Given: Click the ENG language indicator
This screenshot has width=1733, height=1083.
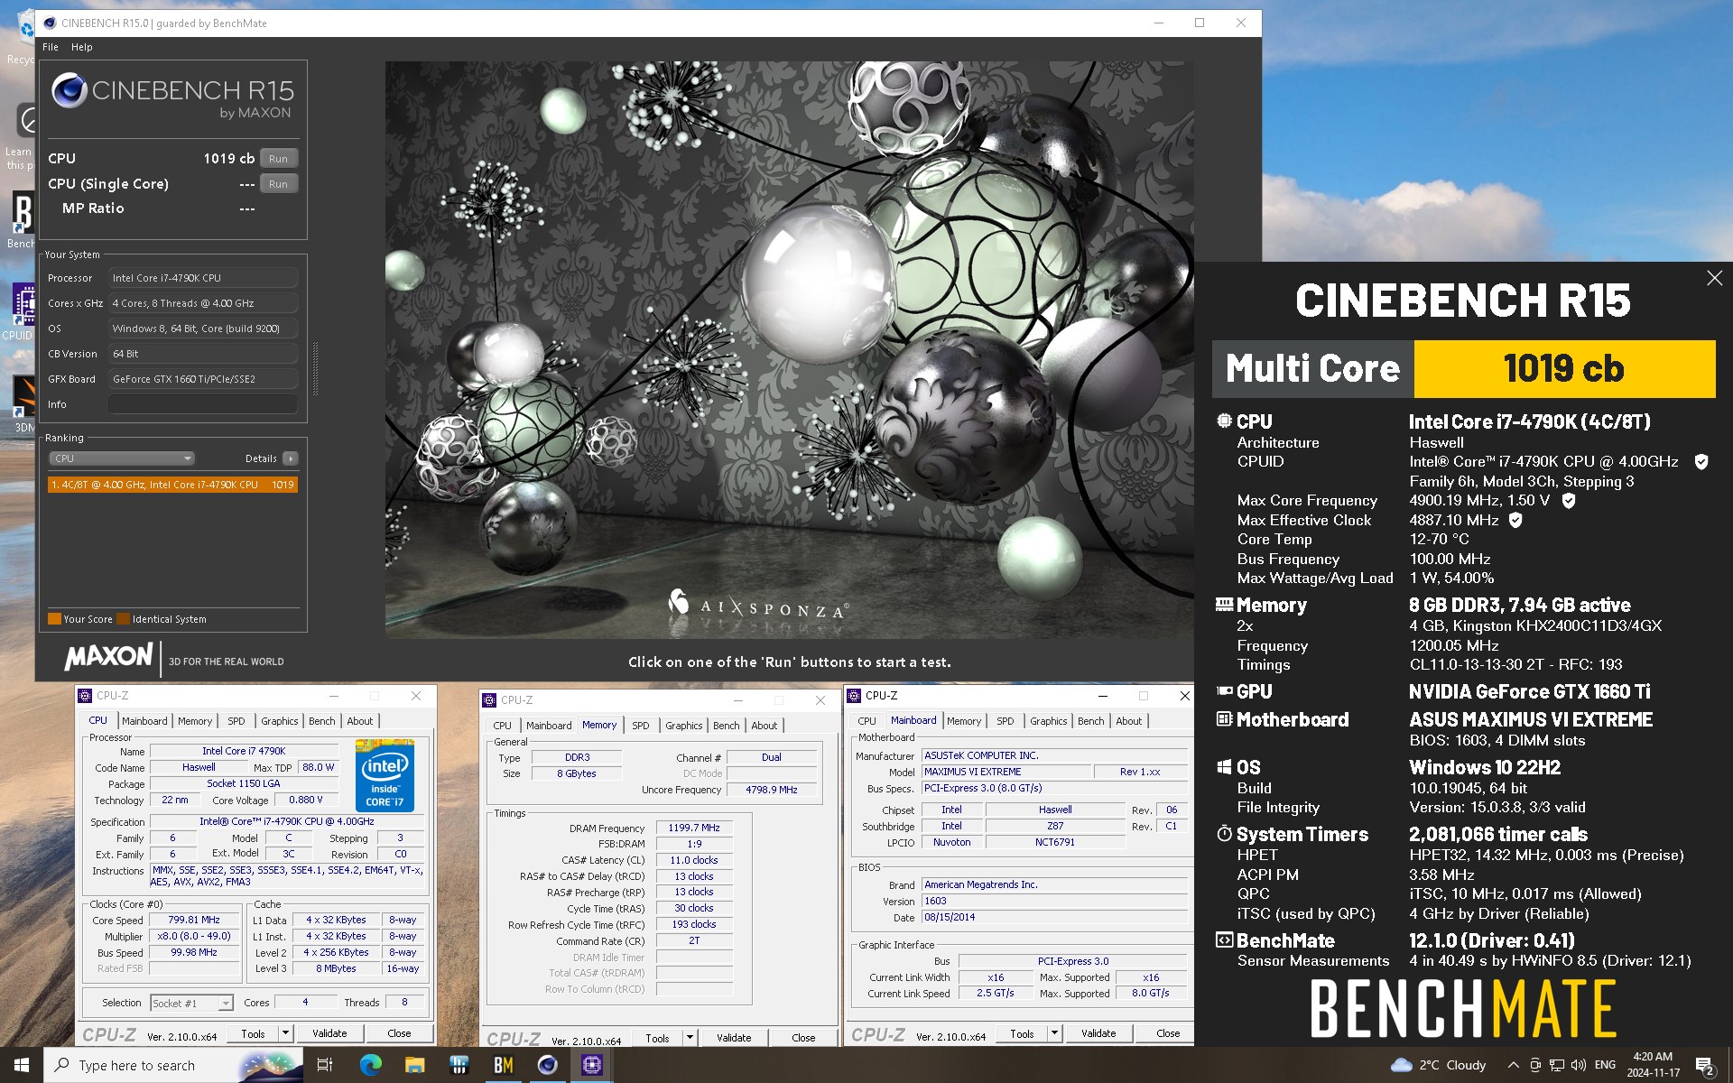Looking at the screenshot, I should click(1605, 1065).
